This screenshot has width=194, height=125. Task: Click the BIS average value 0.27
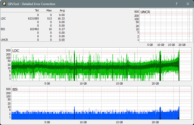[x=62, y=29]
